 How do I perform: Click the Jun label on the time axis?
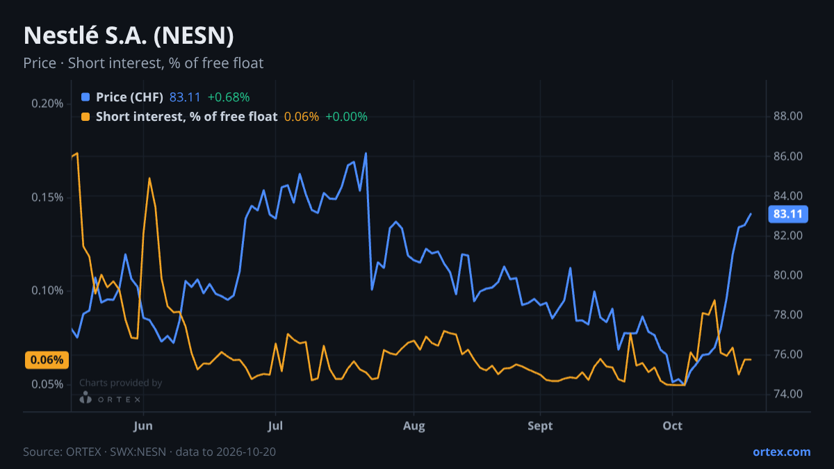pyautogui.click(x=142, y=425)
